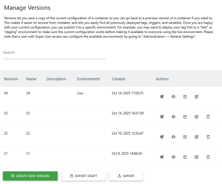This screenshot has height=184, width=222.
Task: Click created date Oct 14, 2025 16:57:39
Action: pos(128,113)
